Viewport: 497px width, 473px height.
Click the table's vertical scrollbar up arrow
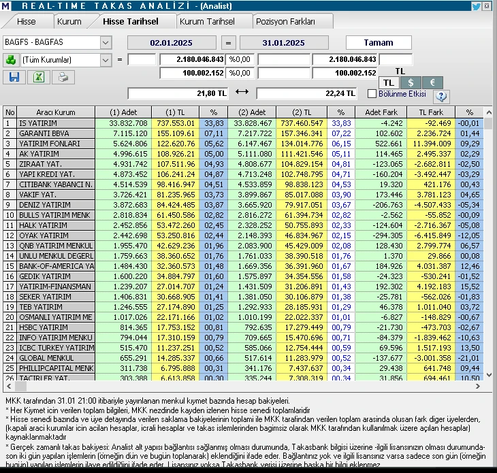pos(488,112)
